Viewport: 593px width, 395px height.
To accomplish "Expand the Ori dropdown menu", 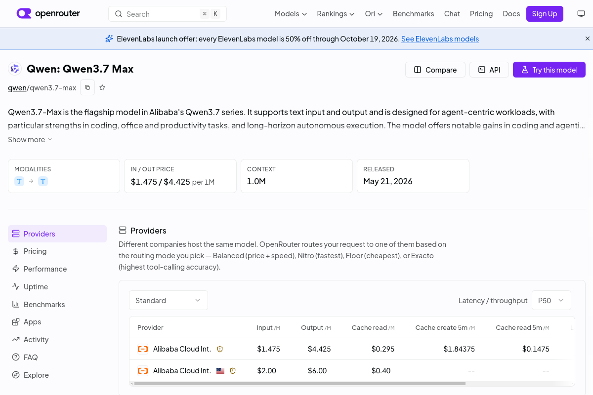I will [374, 14].
